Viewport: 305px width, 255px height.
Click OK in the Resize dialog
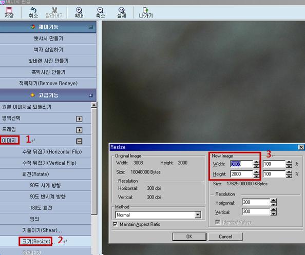(189, 237)
